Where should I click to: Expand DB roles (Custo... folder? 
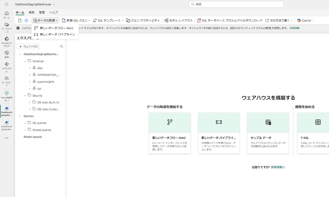(x=30, y=109)
